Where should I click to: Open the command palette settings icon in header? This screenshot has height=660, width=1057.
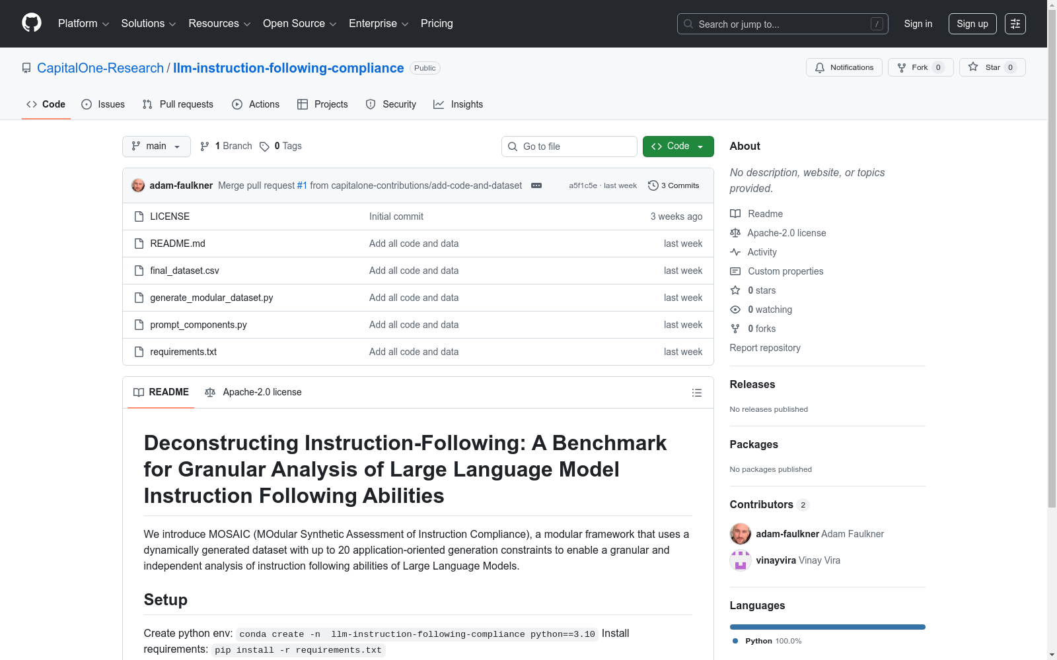(x=1015, y=24)
